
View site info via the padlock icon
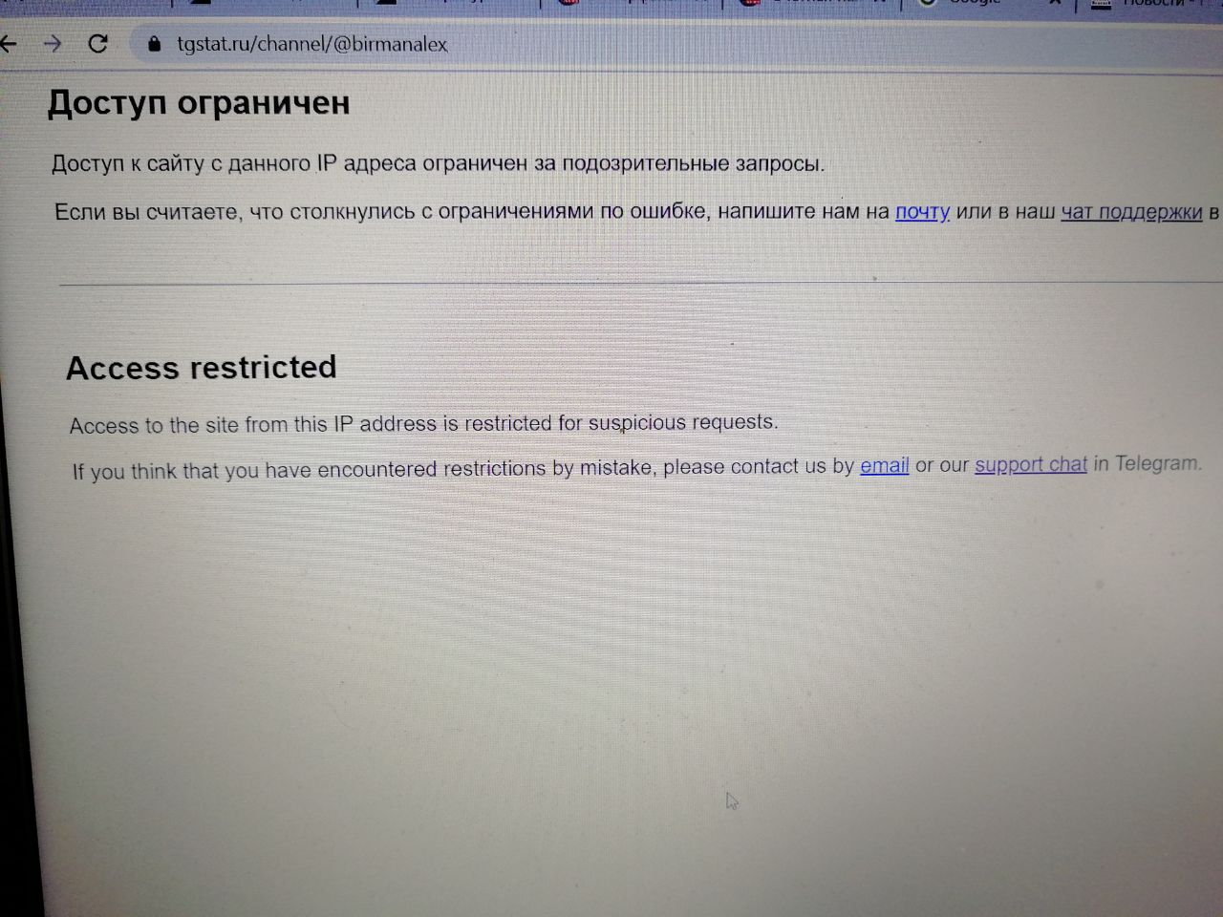[x=155, y=45]
